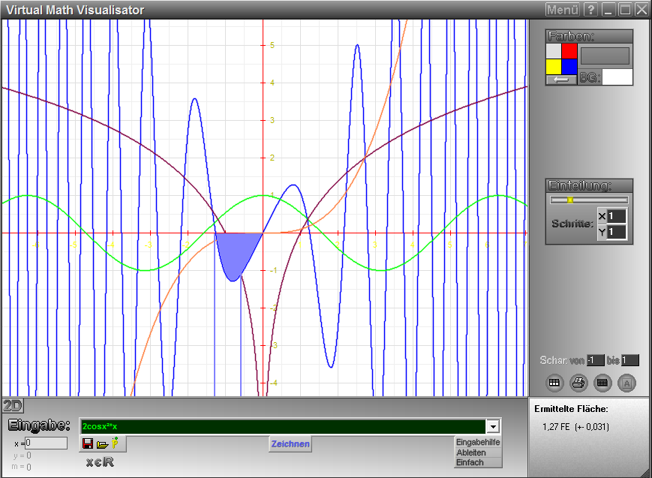The width and height of the screenshot is (652, 478).
Task: Click the y = 0 readout
Action: coord(22,455)
